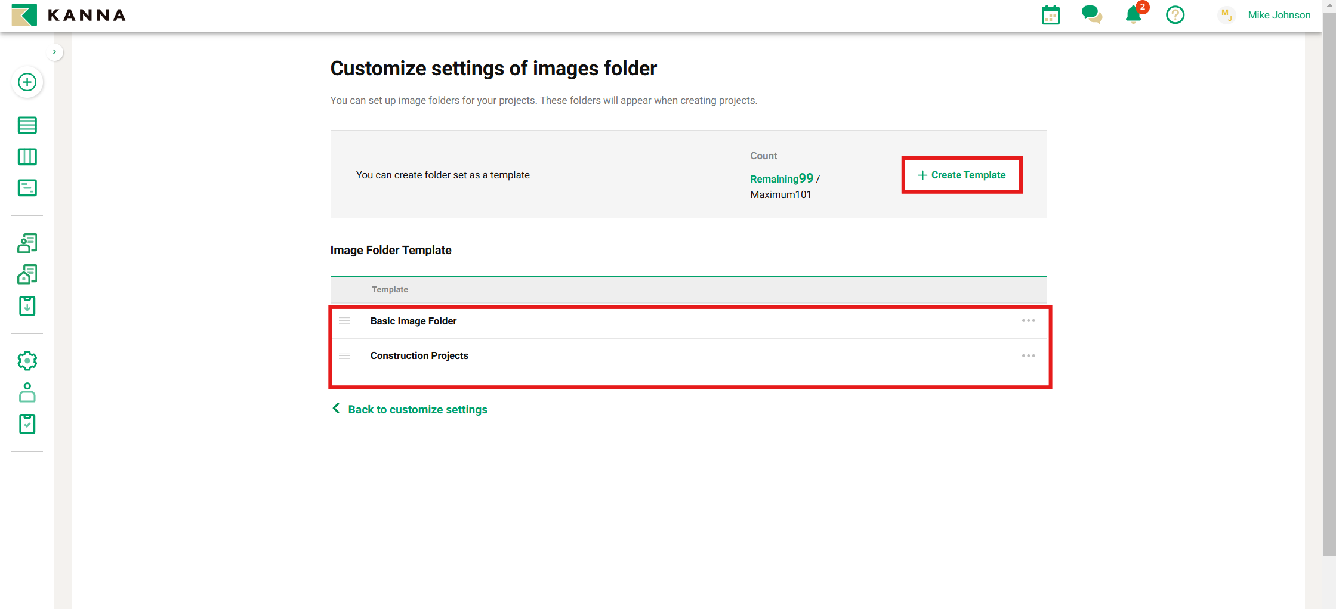This screenshot has width=1336, height=609.
Task: Open the column board view icon
Action: pos(27,157)
